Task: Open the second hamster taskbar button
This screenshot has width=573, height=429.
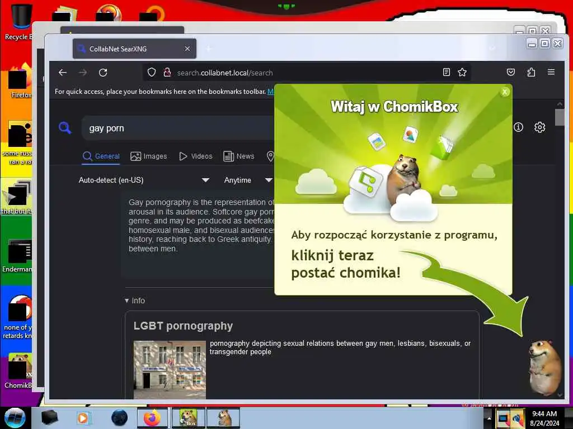Action: pos(223,418)
